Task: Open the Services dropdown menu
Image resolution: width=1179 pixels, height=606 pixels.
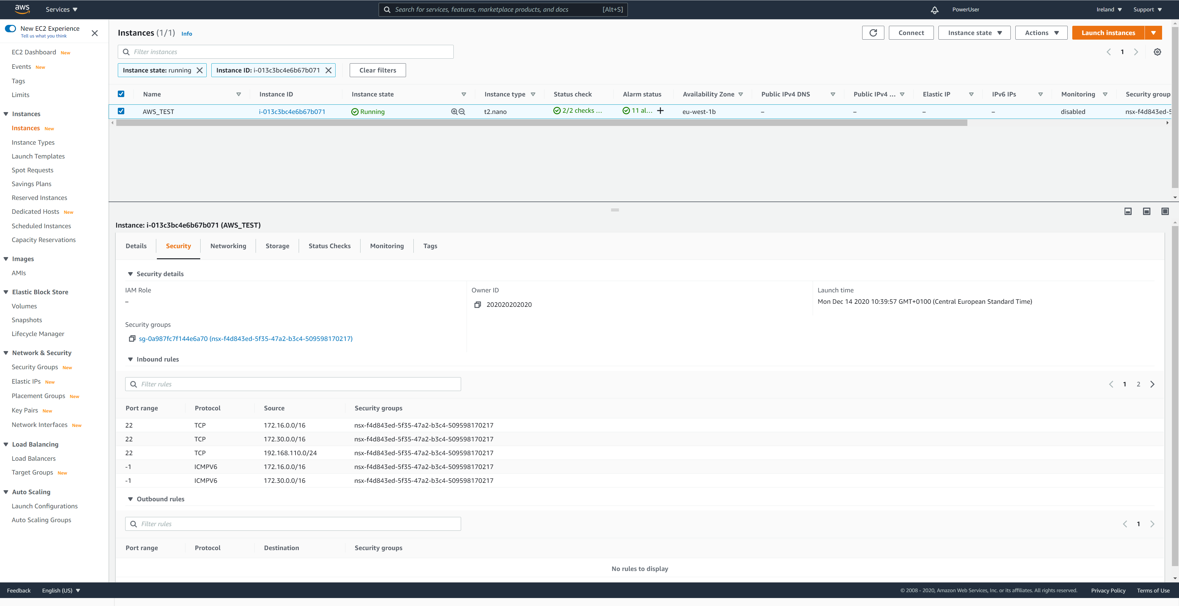Action: 61,10
